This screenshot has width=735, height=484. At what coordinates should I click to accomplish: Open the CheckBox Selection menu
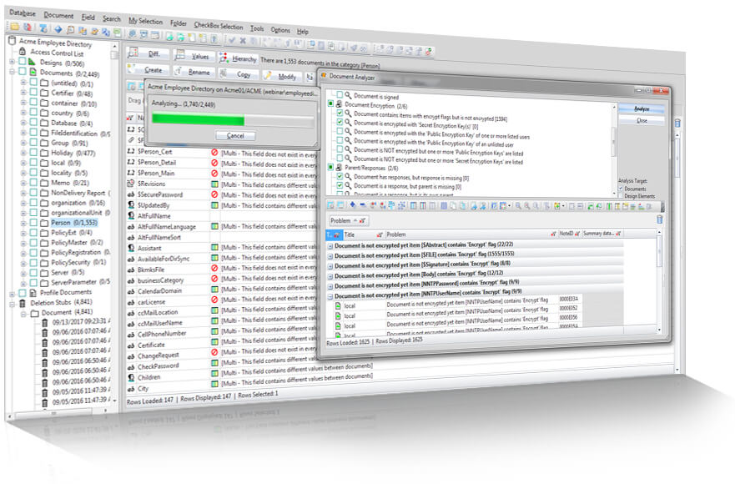219,26
